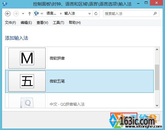The height and width of the screenshot is (130, 165).
Task: Minimize the input method window
Action: [138, 3]
